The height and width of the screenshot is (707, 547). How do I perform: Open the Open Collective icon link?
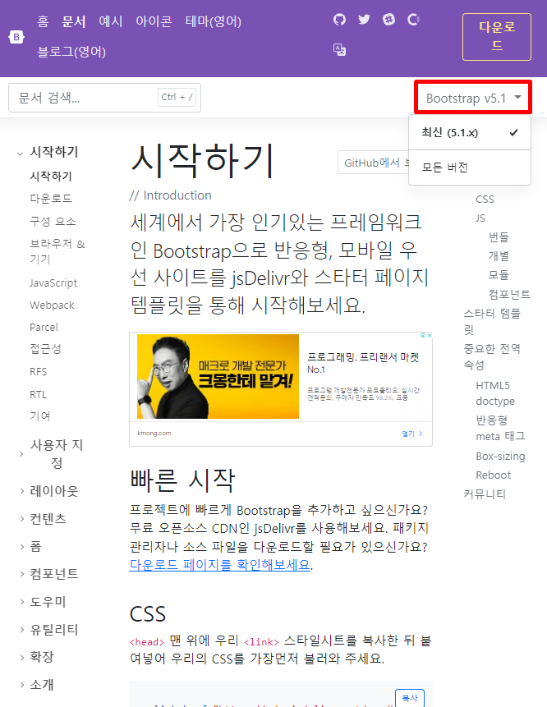tap(413, 20)
